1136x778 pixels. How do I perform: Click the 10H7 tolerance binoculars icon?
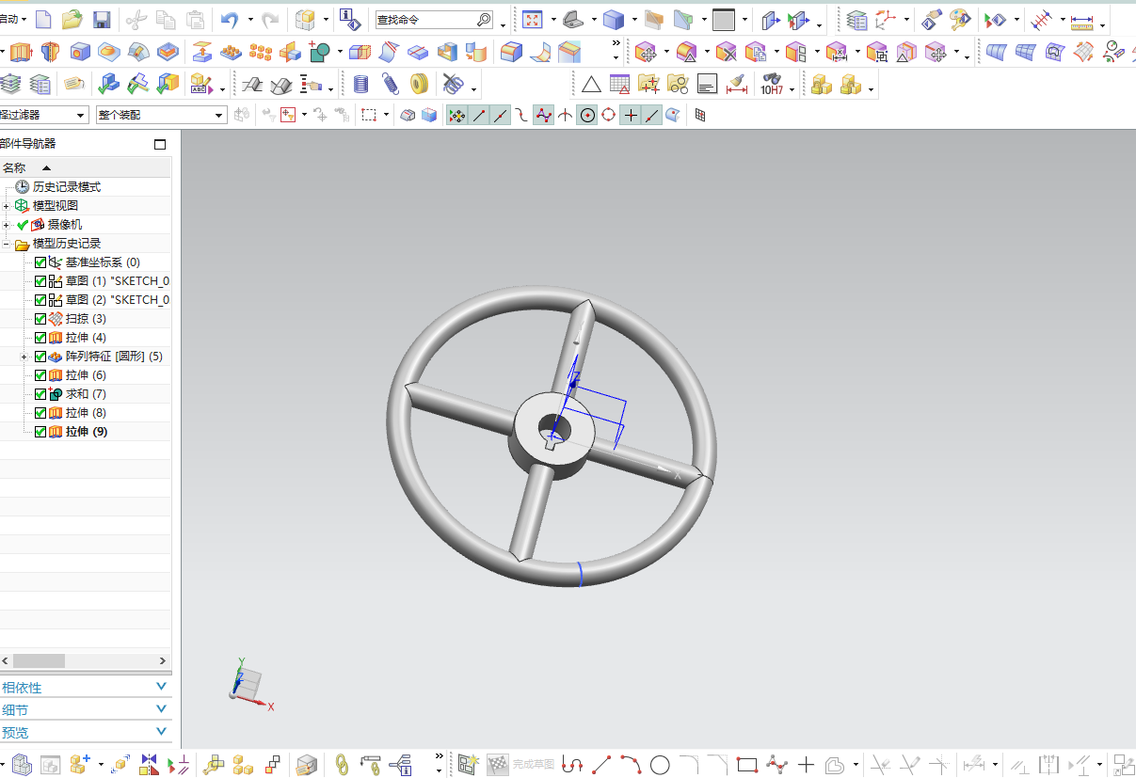(772, 86)
